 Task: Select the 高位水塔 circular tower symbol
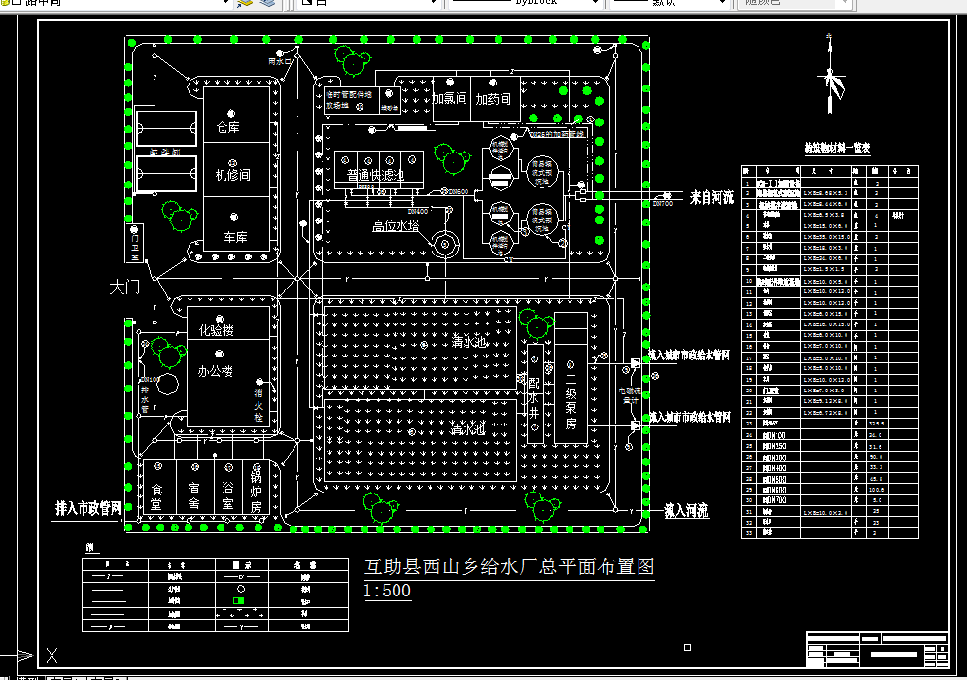tap(445, 245)
